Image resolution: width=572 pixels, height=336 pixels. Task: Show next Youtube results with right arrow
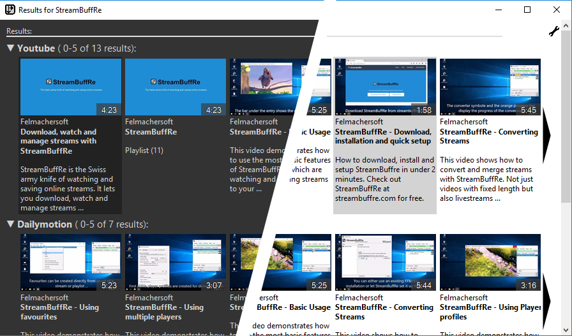coord(546,135)
